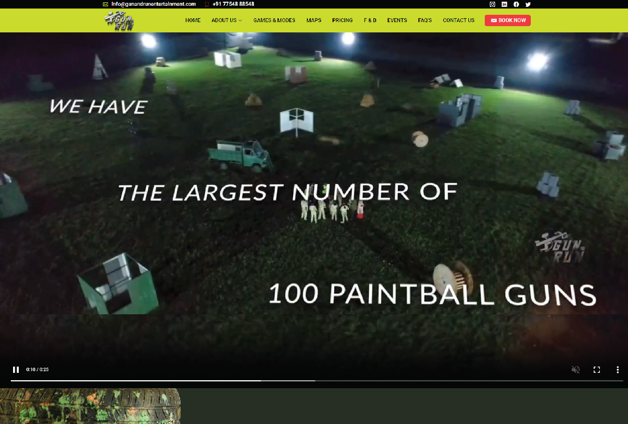
Task: Open video more options menu
Action: pos(617,369)
